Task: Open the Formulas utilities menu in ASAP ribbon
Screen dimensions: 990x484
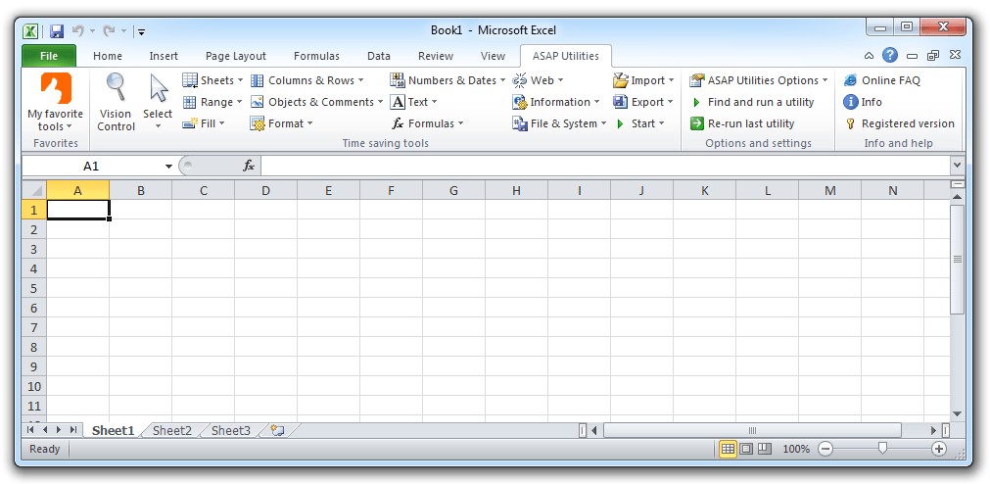Action: pos(428,123)
